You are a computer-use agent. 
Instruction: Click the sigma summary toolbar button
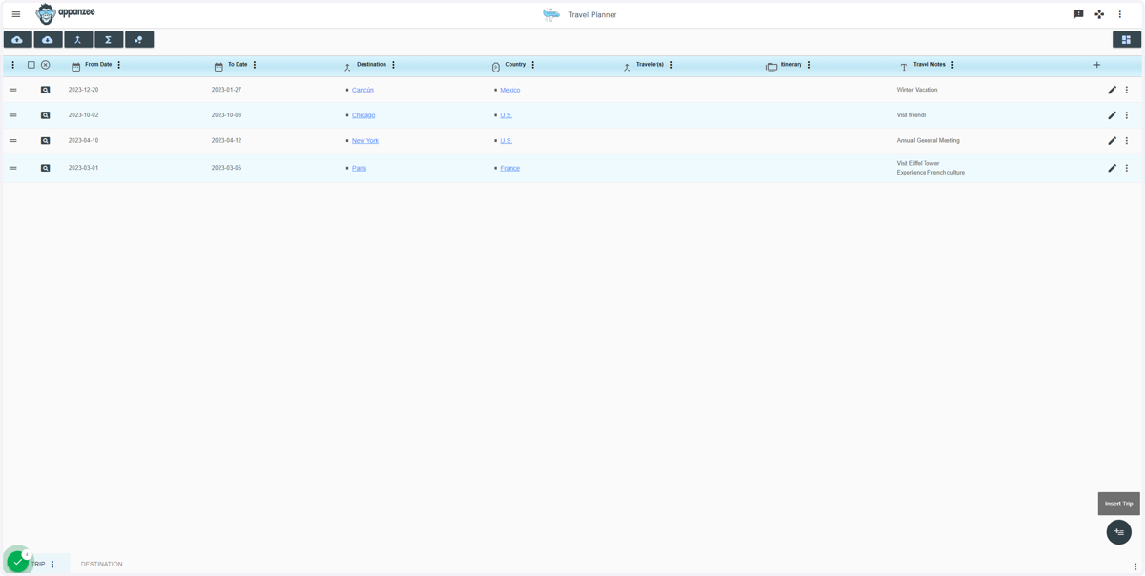109,40
